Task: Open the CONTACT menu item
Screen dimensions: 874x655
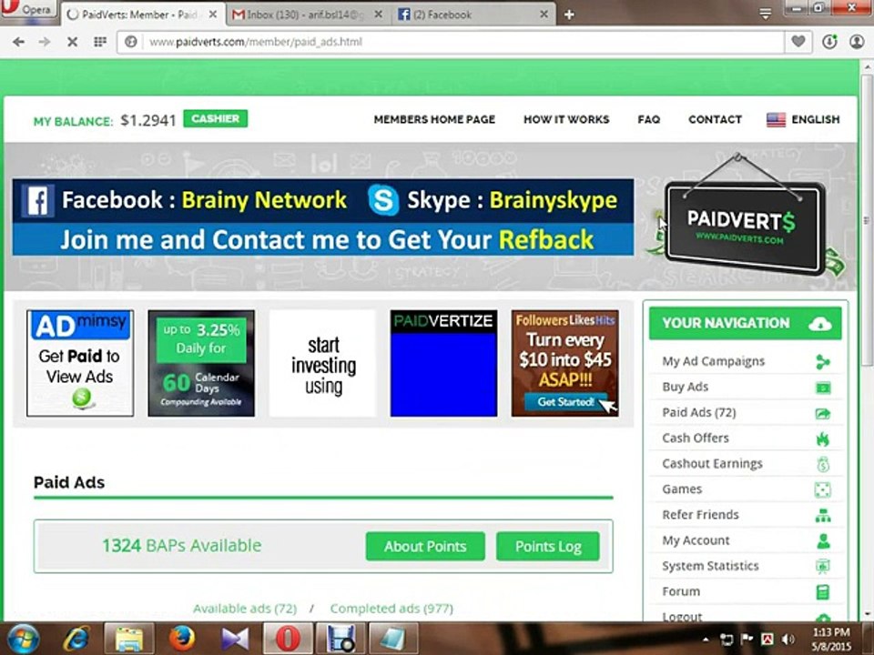Action: 716,119
